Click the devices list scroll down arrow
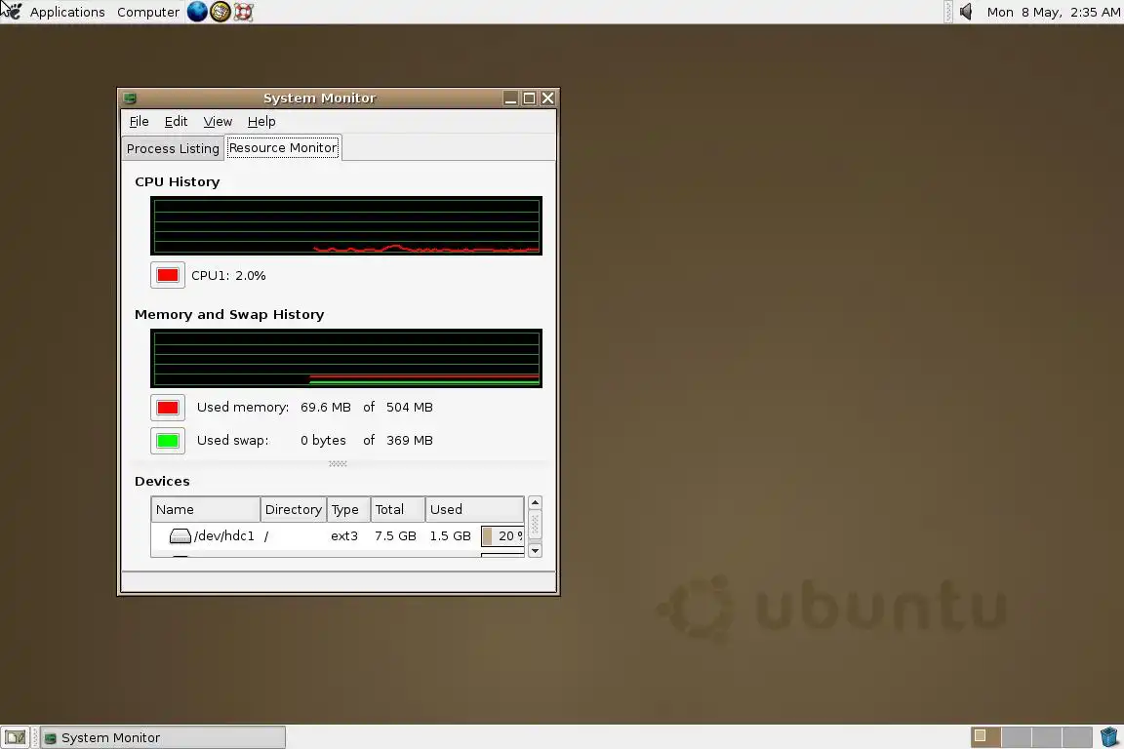This screenshot has height=749, width=1124. coord(535,550)
